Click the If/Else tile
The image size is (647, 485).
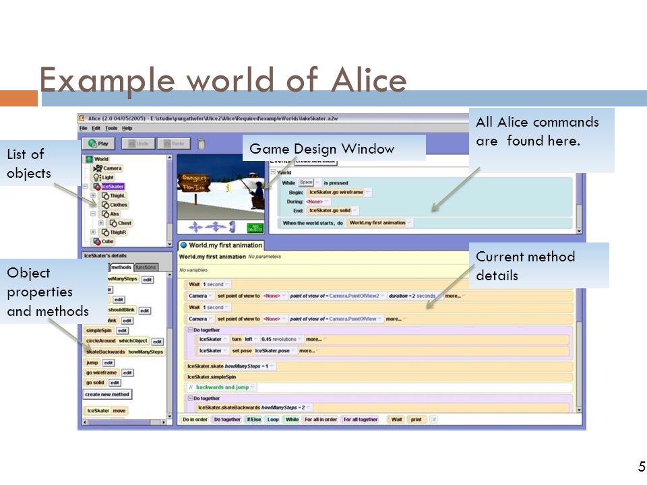(254, 420)
